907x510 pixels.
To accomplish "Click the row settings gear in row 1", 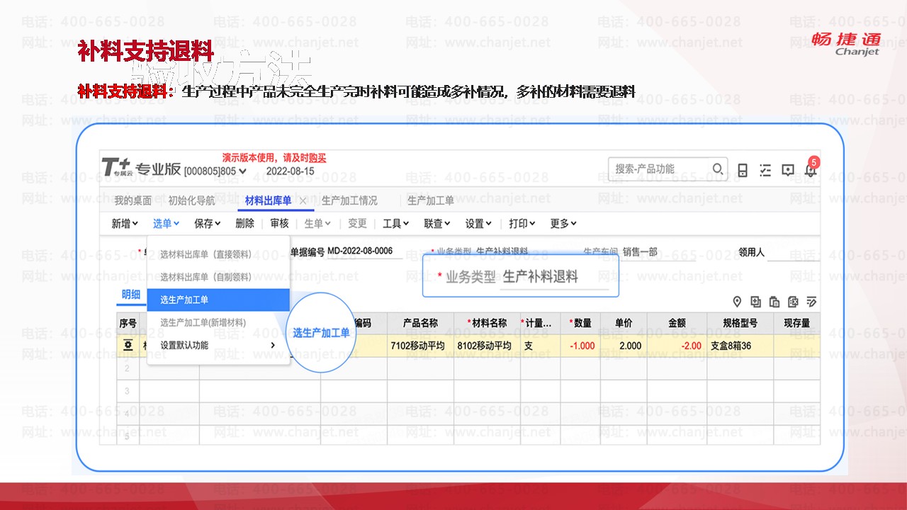I will point(128,346).
